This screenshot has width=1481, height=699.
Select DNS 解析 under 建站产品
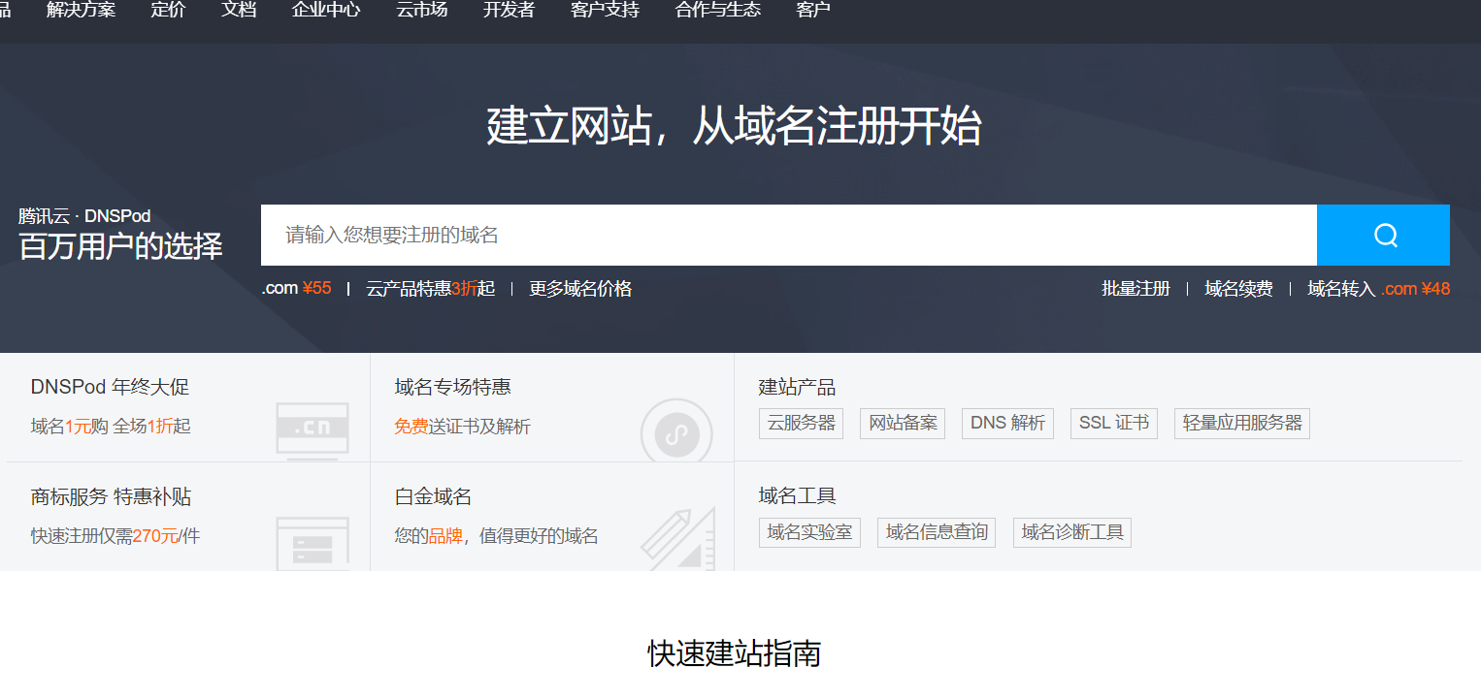click(x=1007, y=423)
